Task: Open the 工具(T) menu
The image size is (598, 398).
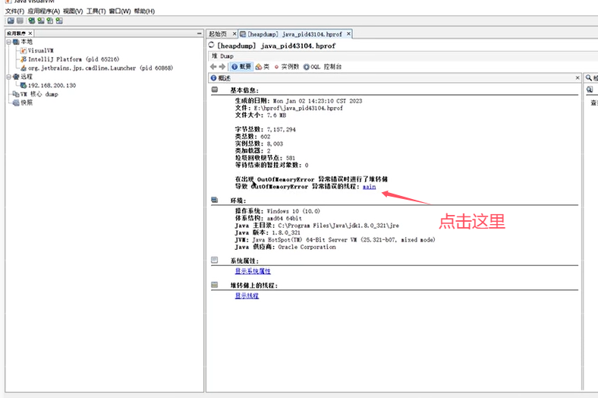Action: point(96,11)
